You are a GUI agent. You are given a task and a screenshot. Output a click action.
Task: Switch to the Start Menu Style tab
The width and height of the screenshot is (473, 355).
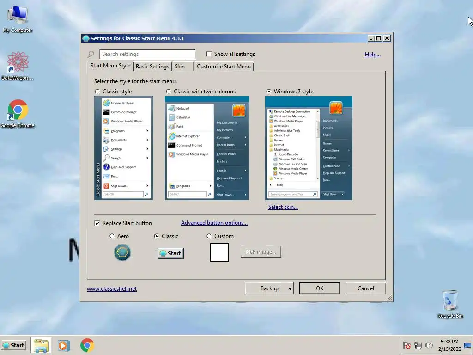(x=110, y=66)
